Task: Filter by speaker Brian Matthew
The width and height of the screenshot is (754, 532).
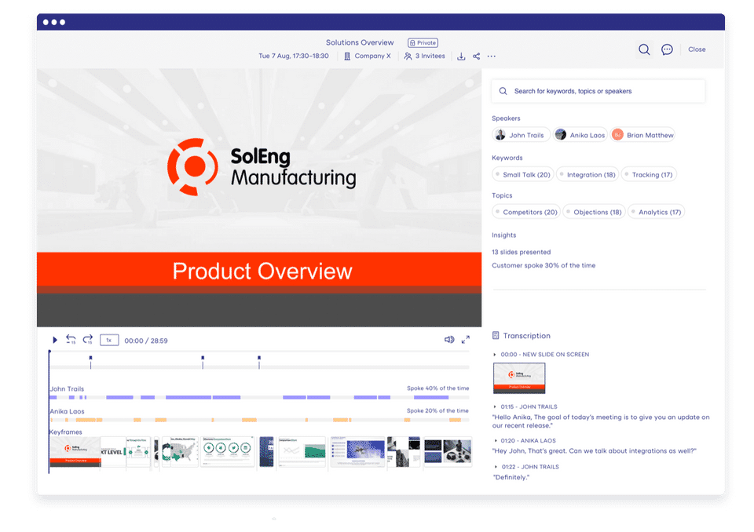Action: click(x=642, y=135)
